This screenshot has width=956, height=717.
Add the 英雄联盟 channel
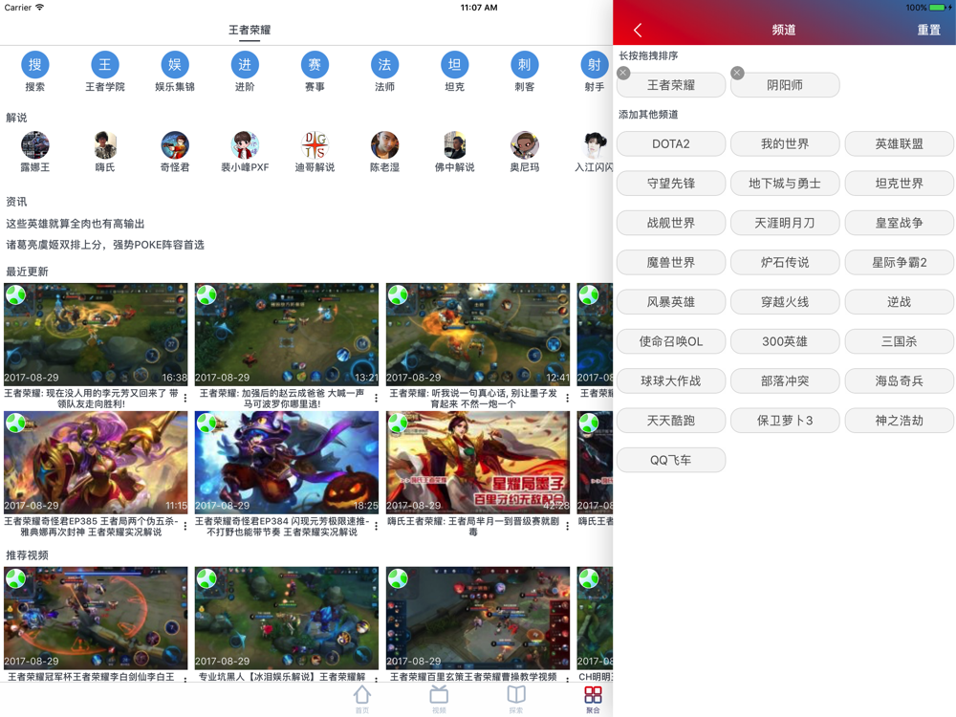(900, 144)
